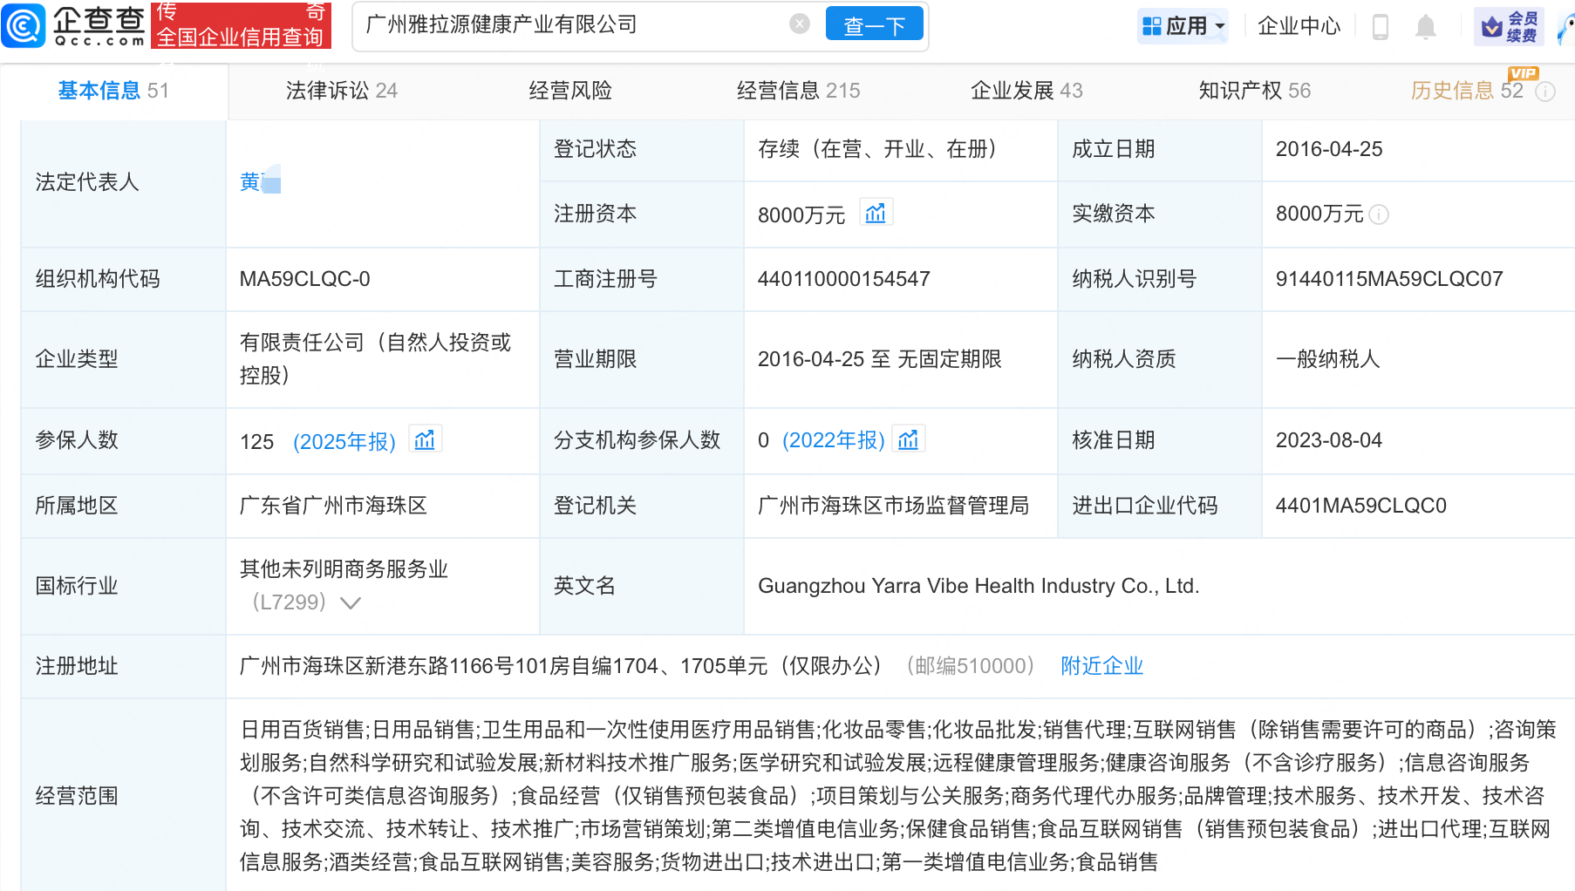Select the 企业发展 tab

[1026, 91]
